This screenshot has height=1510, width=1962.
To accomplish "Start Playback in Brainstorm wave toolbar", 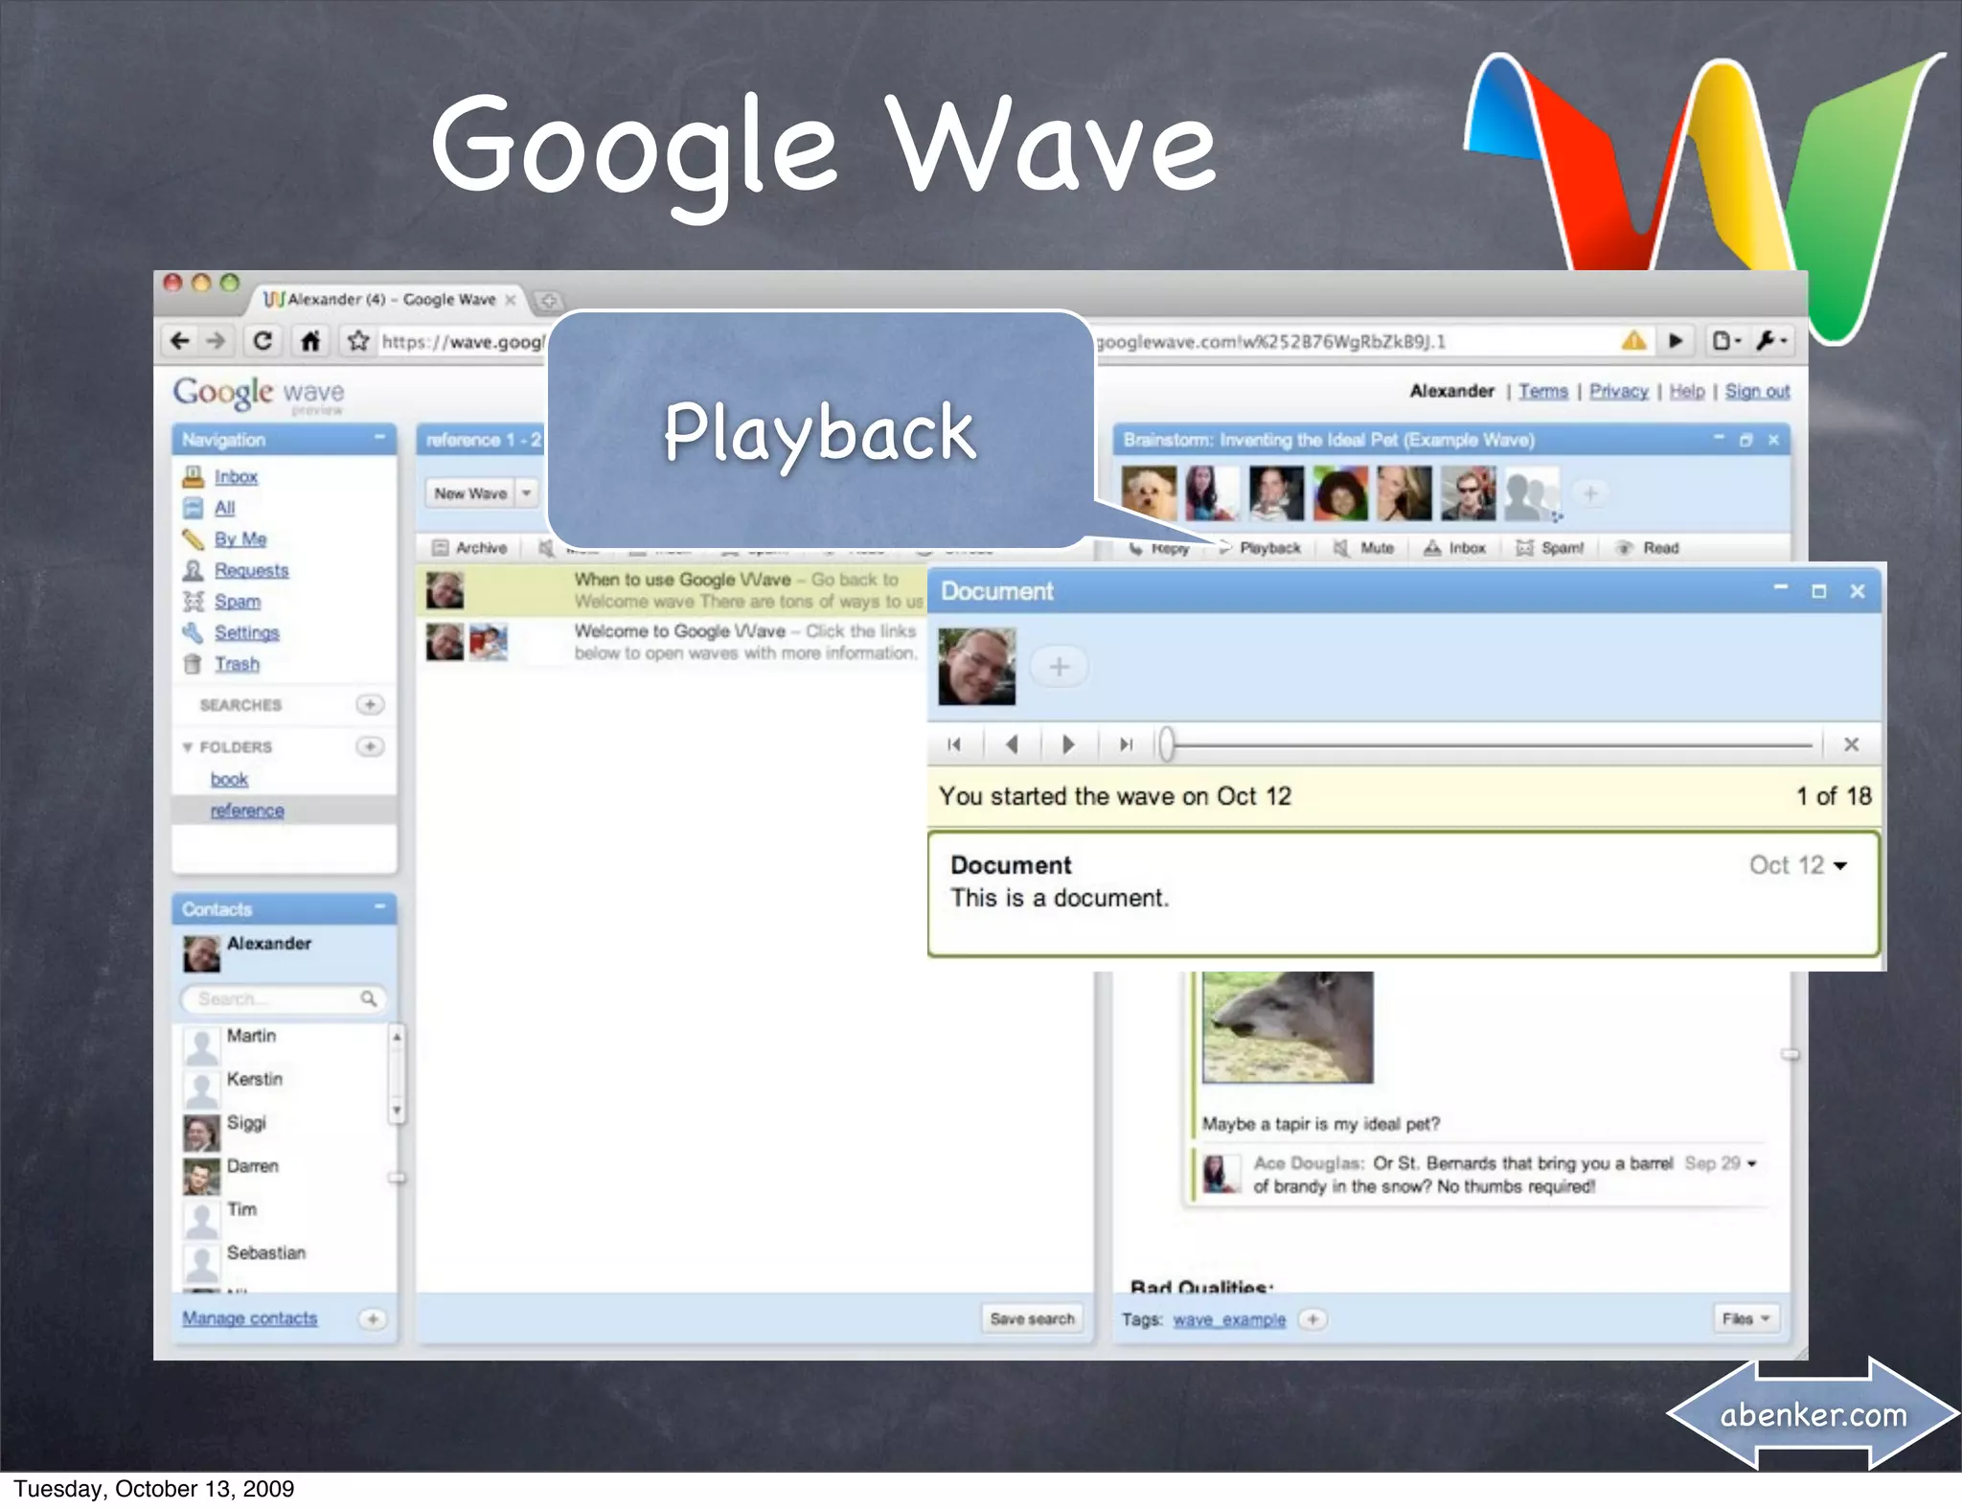I will pyautogui.click(x=1261, y=548).
